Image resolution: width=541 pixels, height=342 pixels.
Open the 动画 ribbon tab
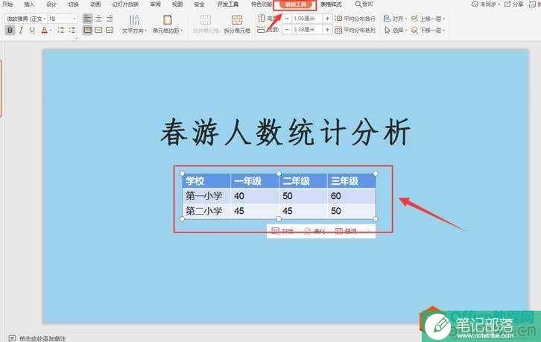[95, 4]
